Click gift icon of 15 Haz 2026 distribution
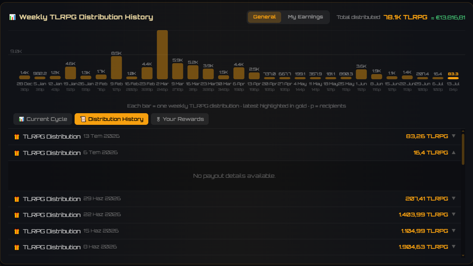 pos(16,232)
